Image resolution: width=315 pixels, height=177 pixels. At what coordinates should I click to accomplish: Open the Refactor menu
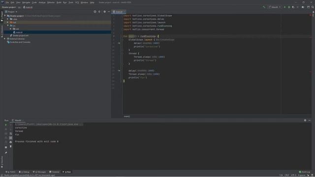click(51, 2)
